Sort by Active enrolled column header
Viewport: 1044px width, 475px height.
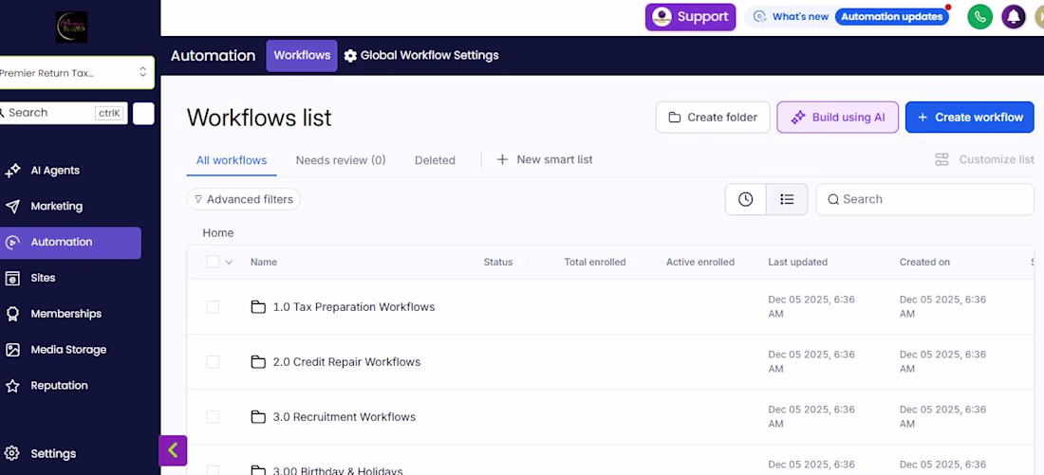pos(700,262)
